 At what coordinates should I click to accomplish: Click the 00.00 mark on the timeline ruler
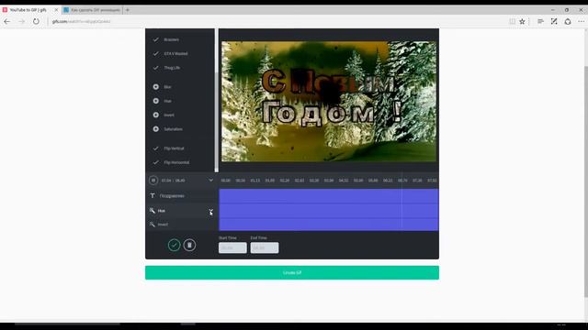pos(225,181)
